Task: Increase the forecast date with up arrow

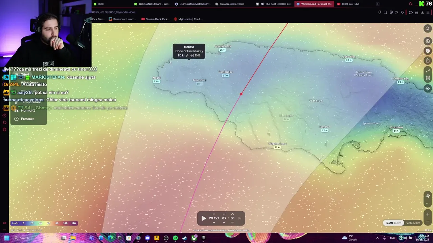Action: pyautogui.click(x=214, y=214)
